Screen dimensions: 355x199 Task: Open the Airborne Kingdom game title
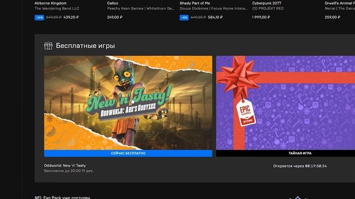click(x=50, y=3)
